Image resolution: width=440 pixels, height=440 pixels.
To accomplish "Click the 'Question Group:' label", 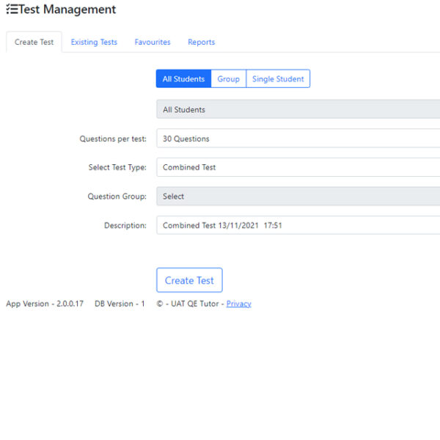I will click(117, 197).
